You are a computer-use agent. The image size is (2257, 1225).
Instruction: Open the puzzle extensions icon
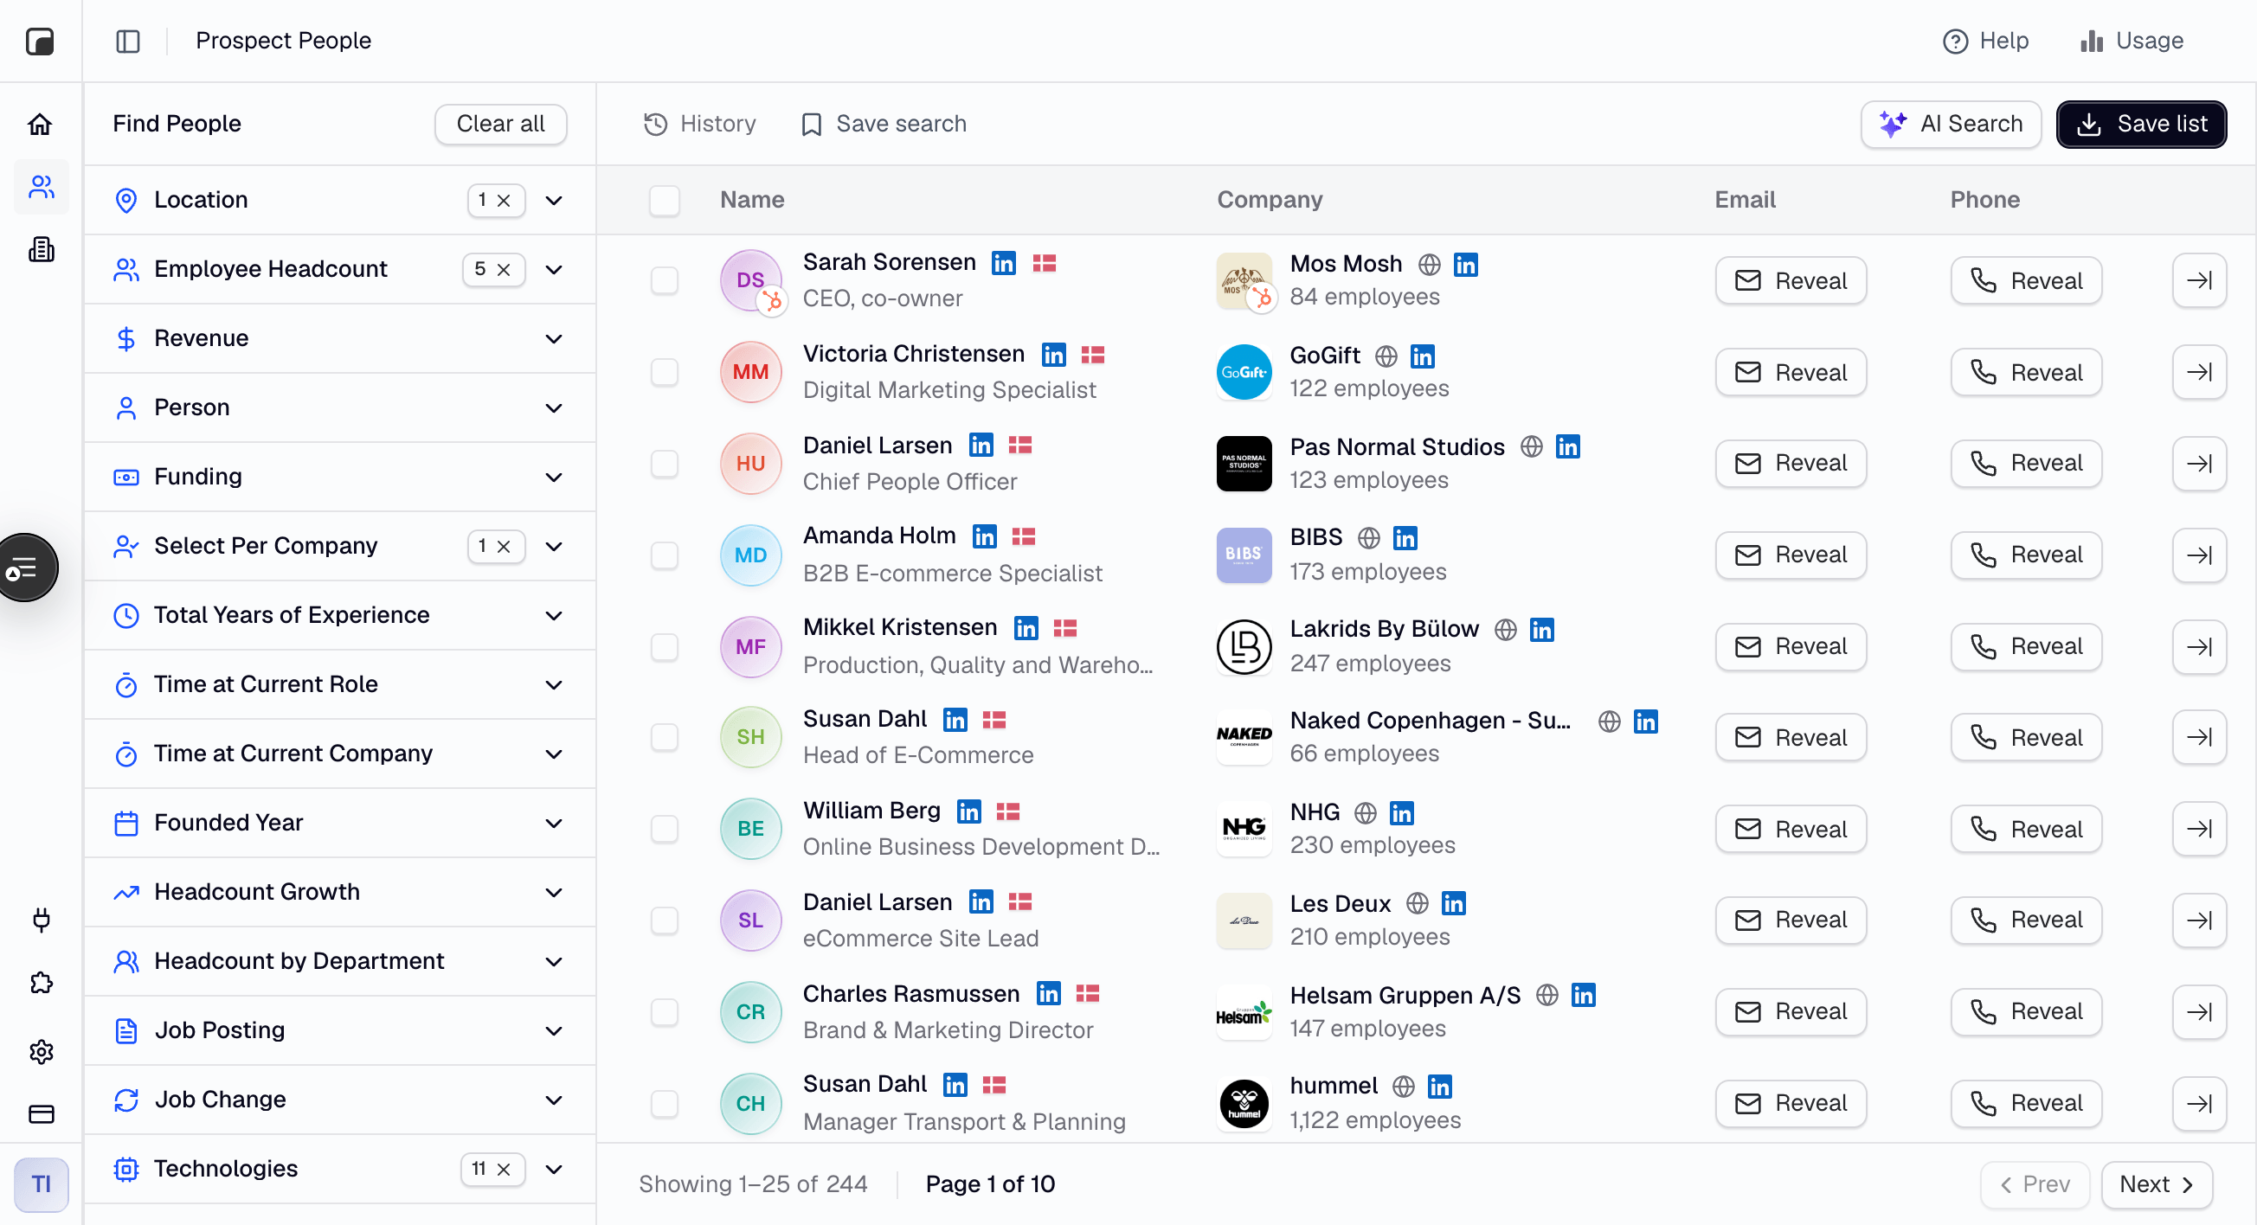click(x=41, y=984)
